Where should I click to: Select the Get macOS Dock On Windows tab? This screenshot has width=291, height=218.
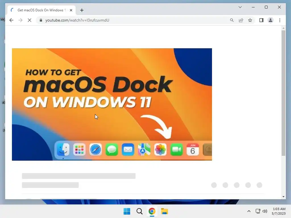pos(41,10)
